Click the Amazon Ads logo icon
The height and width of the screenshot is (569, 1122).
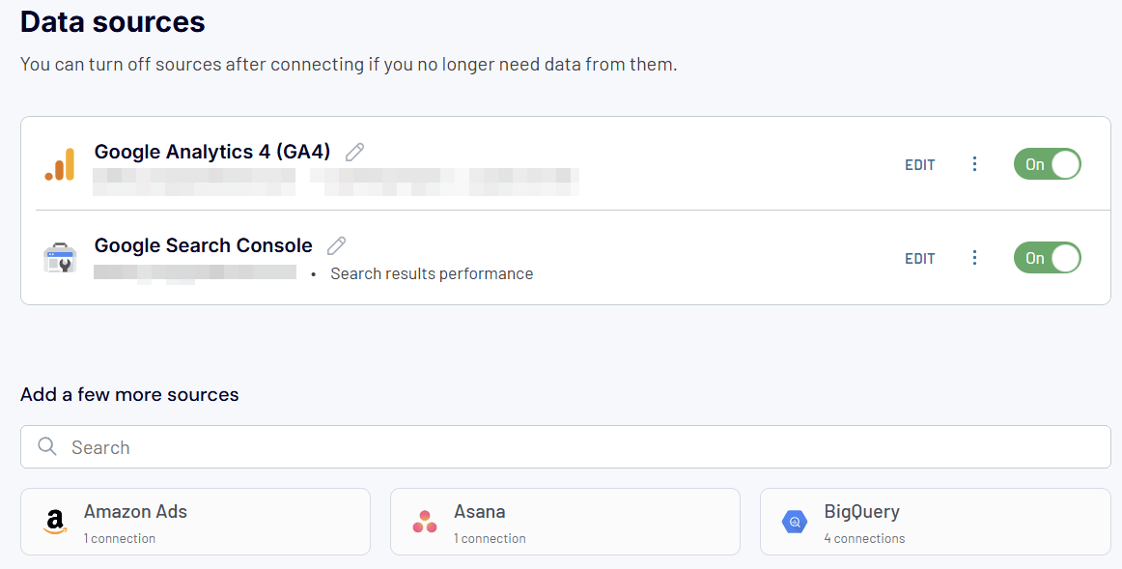click(55, 522)
